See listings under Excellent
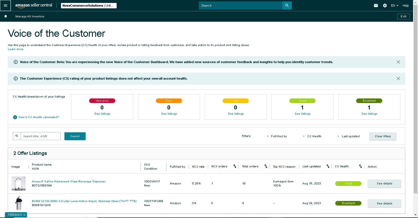Image resolution: width=418 pixels, height=218 pixels. pyautogui.click(x=369, y=114)
